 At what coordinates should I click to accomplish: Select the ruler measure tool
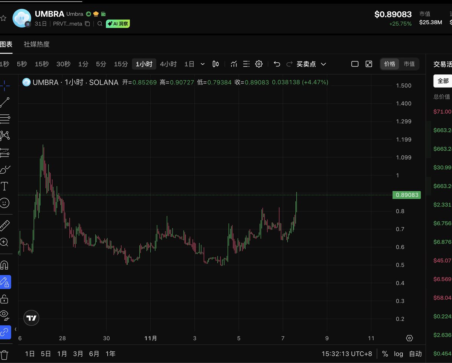point(5,225)
